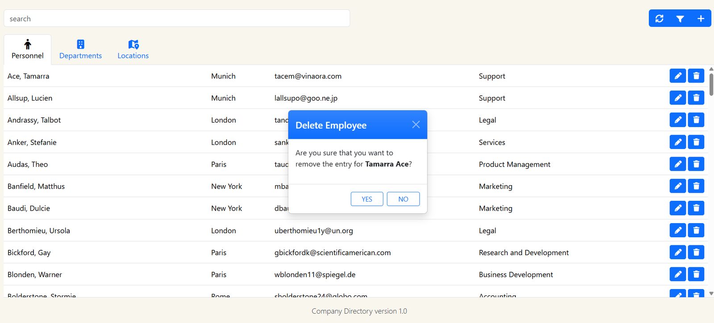Edit Matthus Banfield's entry

click(x=678, y=186)
